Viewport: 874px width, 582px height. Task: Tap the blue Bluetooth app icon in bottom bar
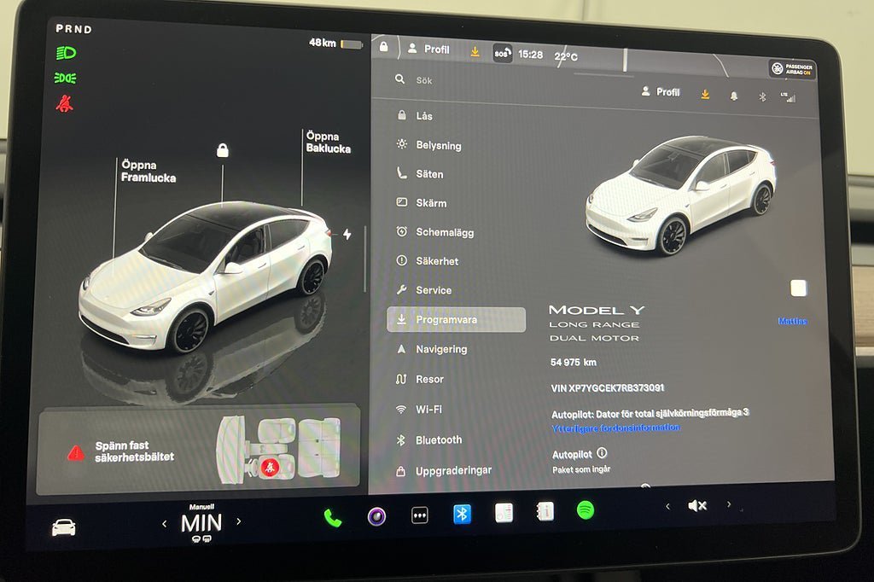coord(462,514)
